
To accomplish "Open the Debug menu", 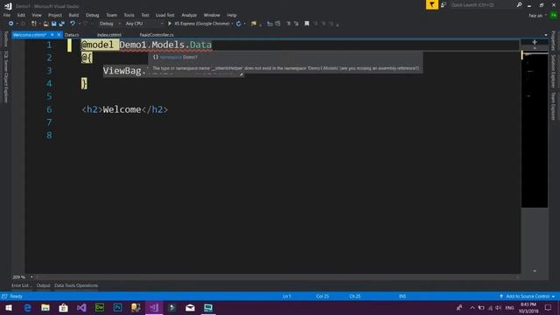I will click(x=92, y=15).
